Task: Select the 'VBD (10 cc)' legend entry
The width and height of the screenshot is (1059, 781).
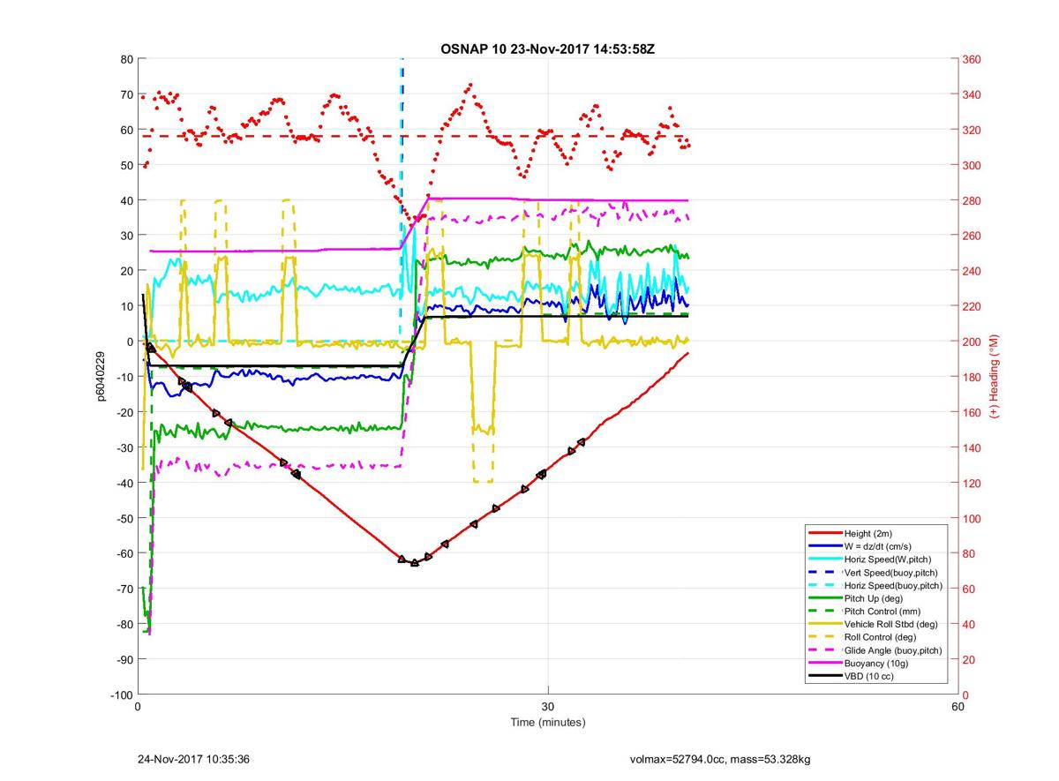Action: 869,676
